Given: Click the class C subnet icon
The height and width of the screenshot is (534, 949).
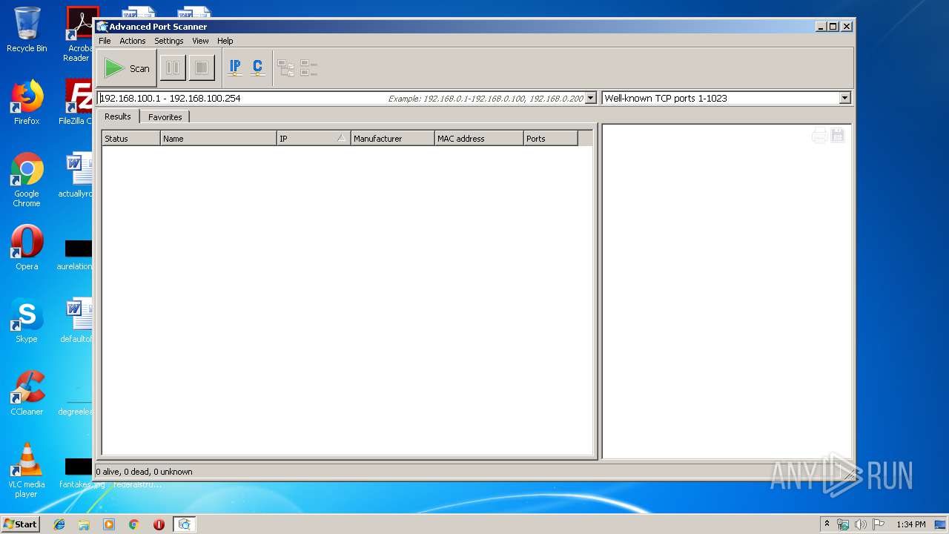Looking at the screenshot, I should [257, 68].
